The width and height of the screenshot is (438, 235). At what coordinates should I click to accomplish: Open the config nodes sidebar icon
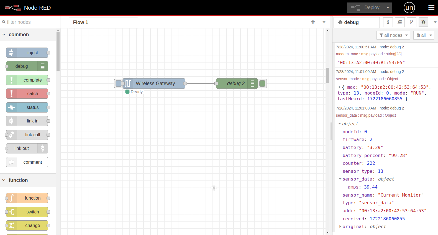point(411,22)
